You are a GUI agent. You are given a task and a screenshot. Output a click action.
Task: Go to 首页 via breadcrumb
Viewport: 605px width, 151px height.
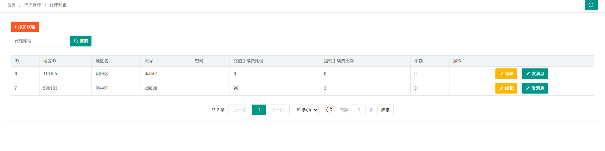11,5
